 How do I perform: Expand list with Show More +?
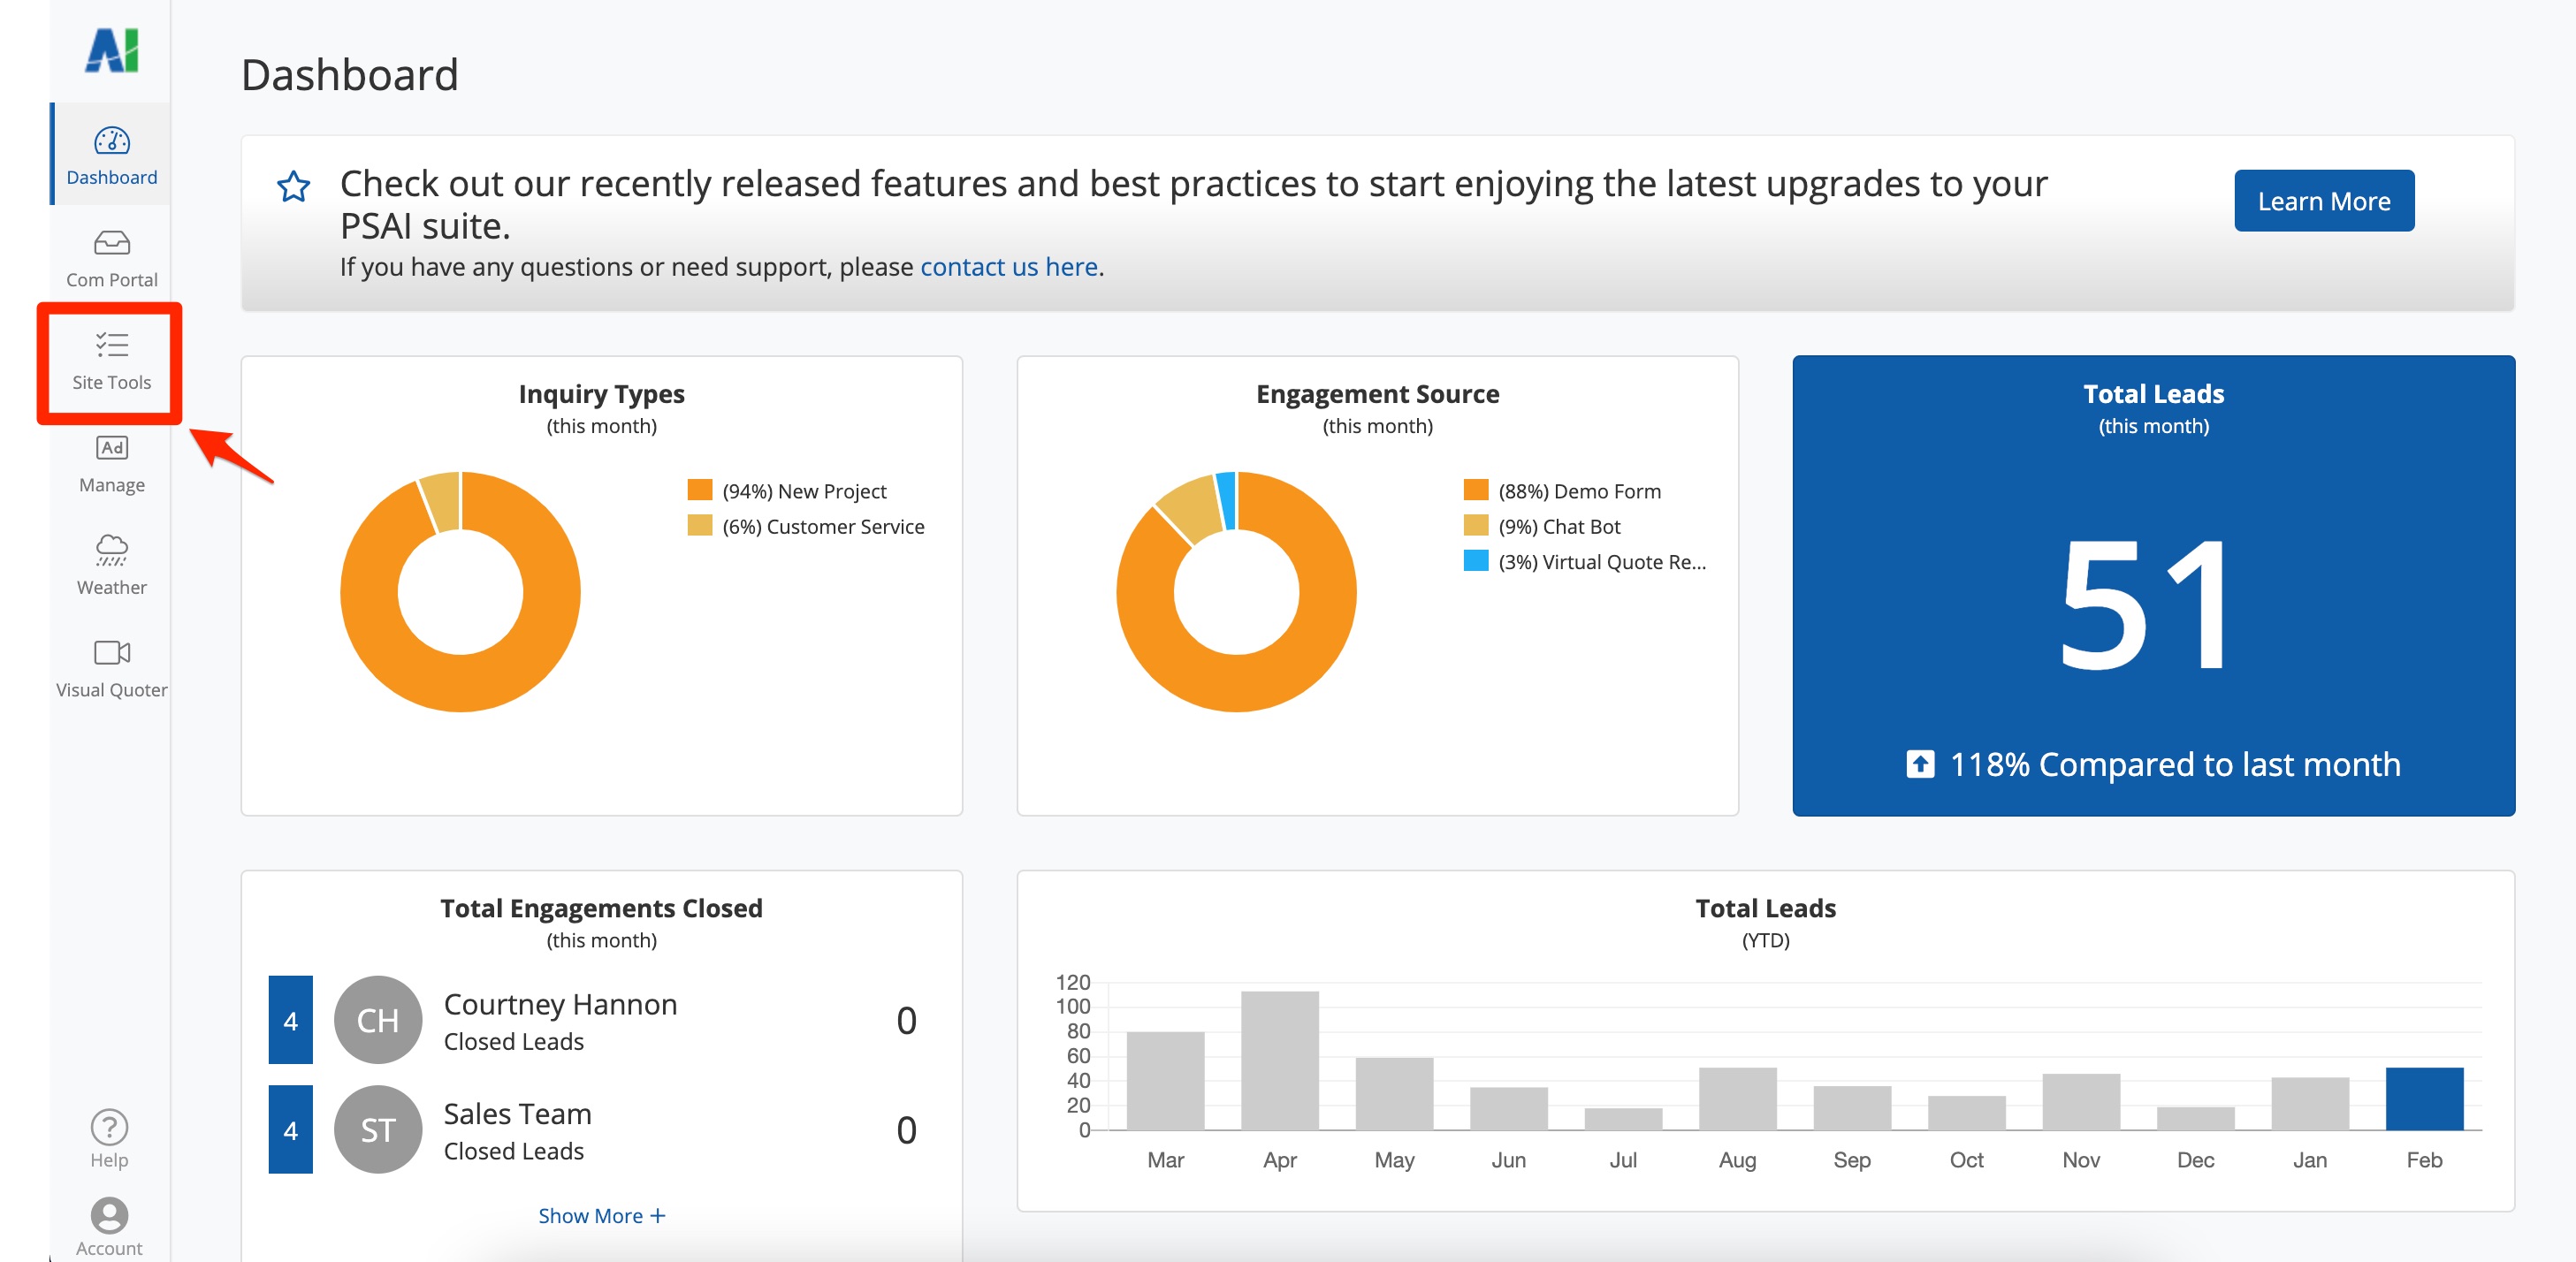click(601, 1215)
